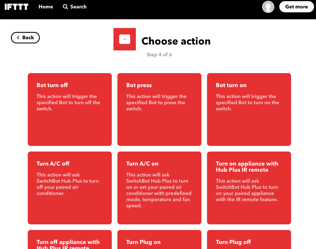
Task: Select the Bot turn off action
Action: 70,110
